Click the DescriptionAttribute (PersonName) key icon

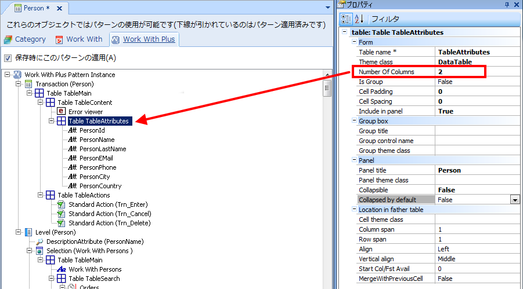[x=39, y=242]
